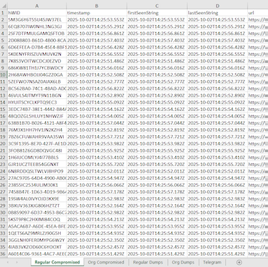268x267 pixels.
Task: Select column B via its header
Action: (97, 6)
